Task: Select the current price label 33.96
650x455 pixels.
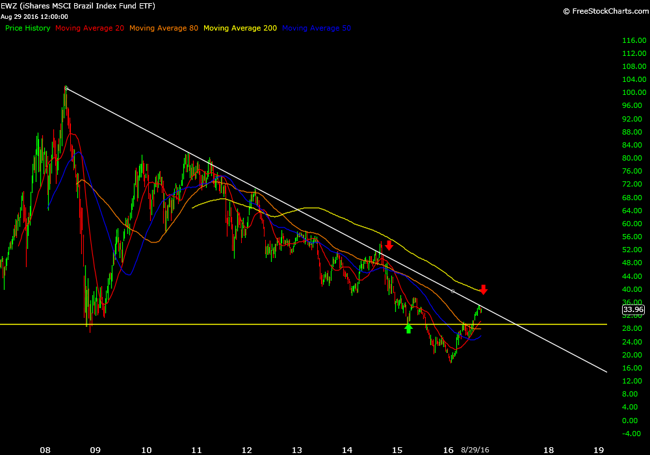Action: tap(632, 310)
